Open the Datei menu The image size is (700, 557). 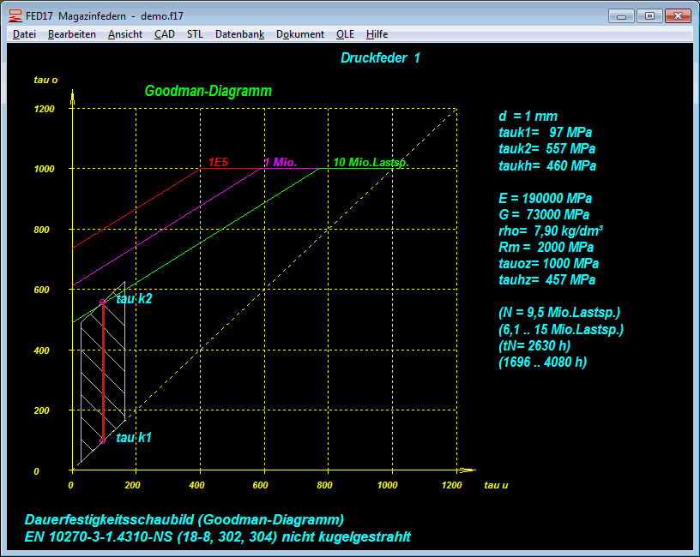tap(24, 34)
